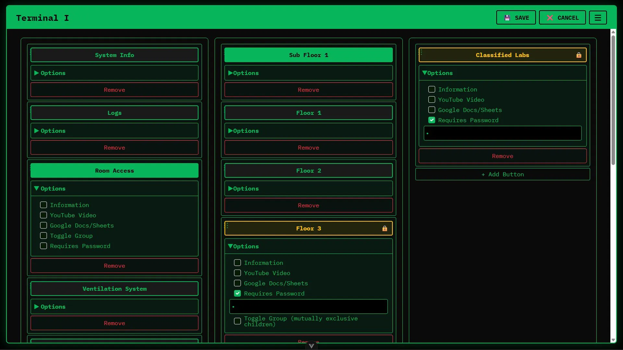
Task: Grab the drag handle on Classified Labs
Action: coord(421,52)
